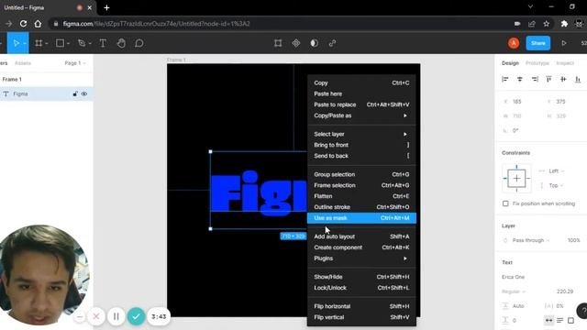The height and width of the screenshot is (330, 587).
Task: Click the blue Share button
Action: [x=538, y=43]
